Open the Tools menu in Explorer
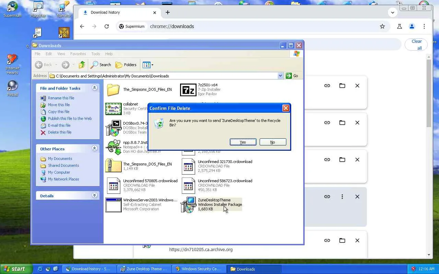Viewport: 439px width, 274px height. coord(96,54)
